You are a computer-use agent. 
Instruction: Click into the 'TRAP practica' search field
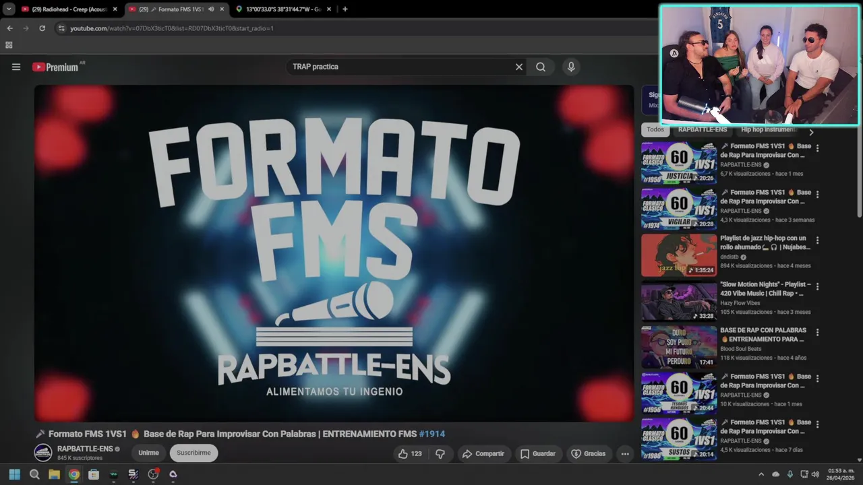401,67
